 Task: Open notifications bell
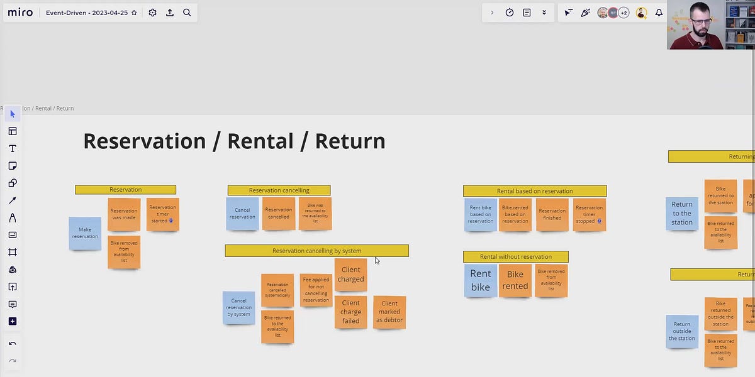point(658,12)
